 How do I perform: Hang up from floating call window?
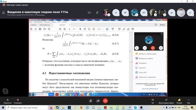153,48
